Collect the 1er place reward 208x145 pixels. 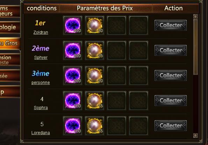[171, 25]
